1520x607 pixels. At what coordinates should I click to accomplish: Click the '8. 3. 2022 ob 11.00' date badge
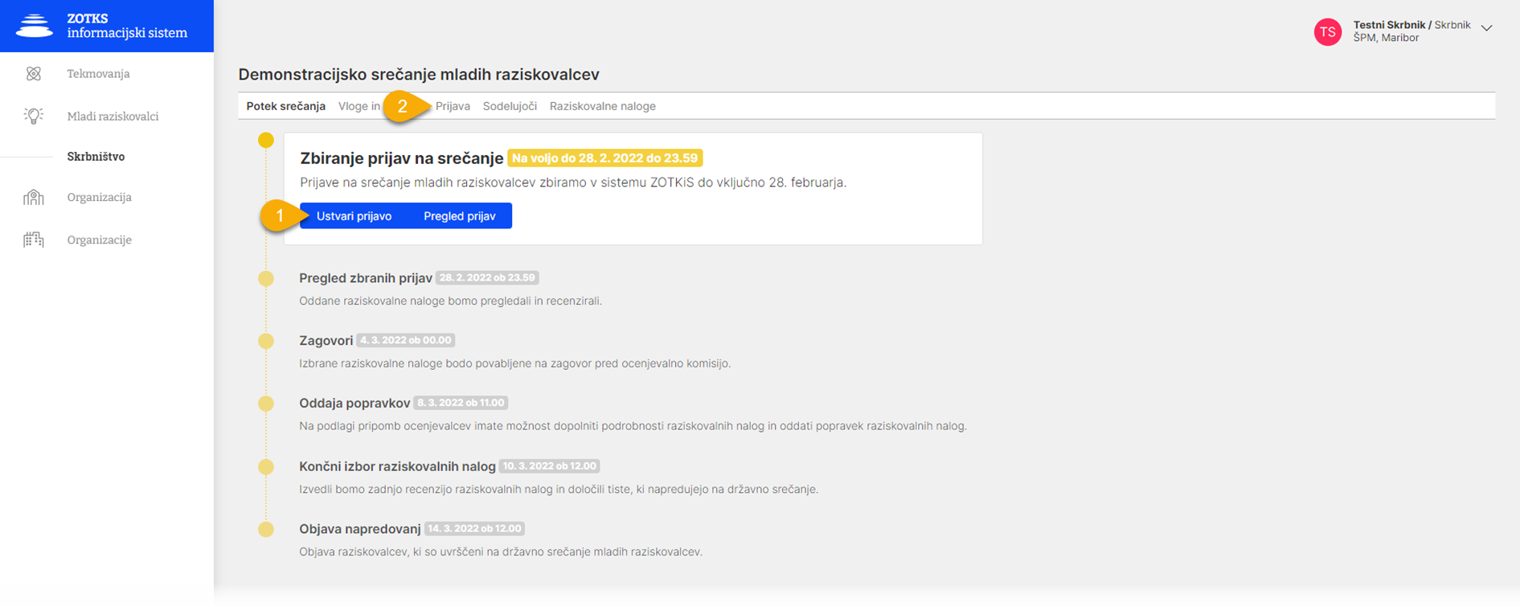tap(461, 403)
